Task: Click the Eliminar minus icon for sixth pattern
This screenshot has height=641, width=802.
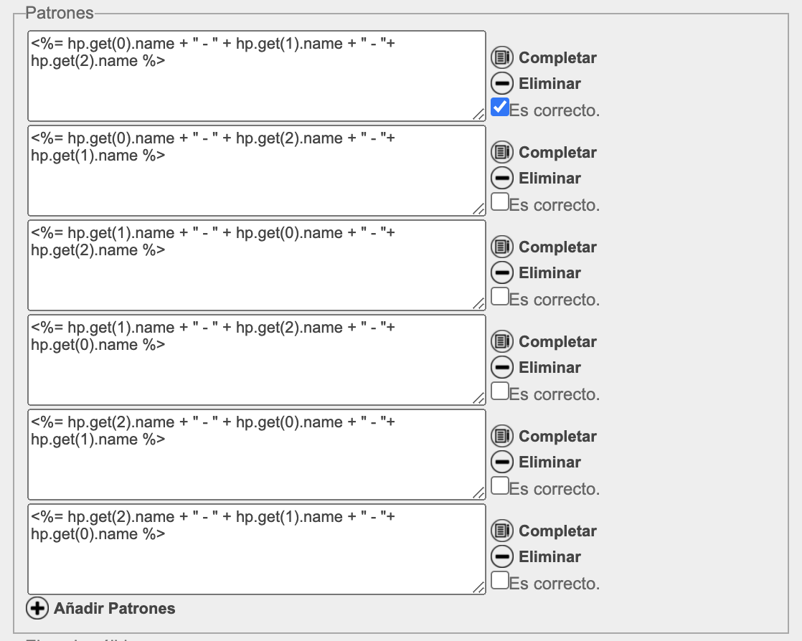Action: point(501,556)
